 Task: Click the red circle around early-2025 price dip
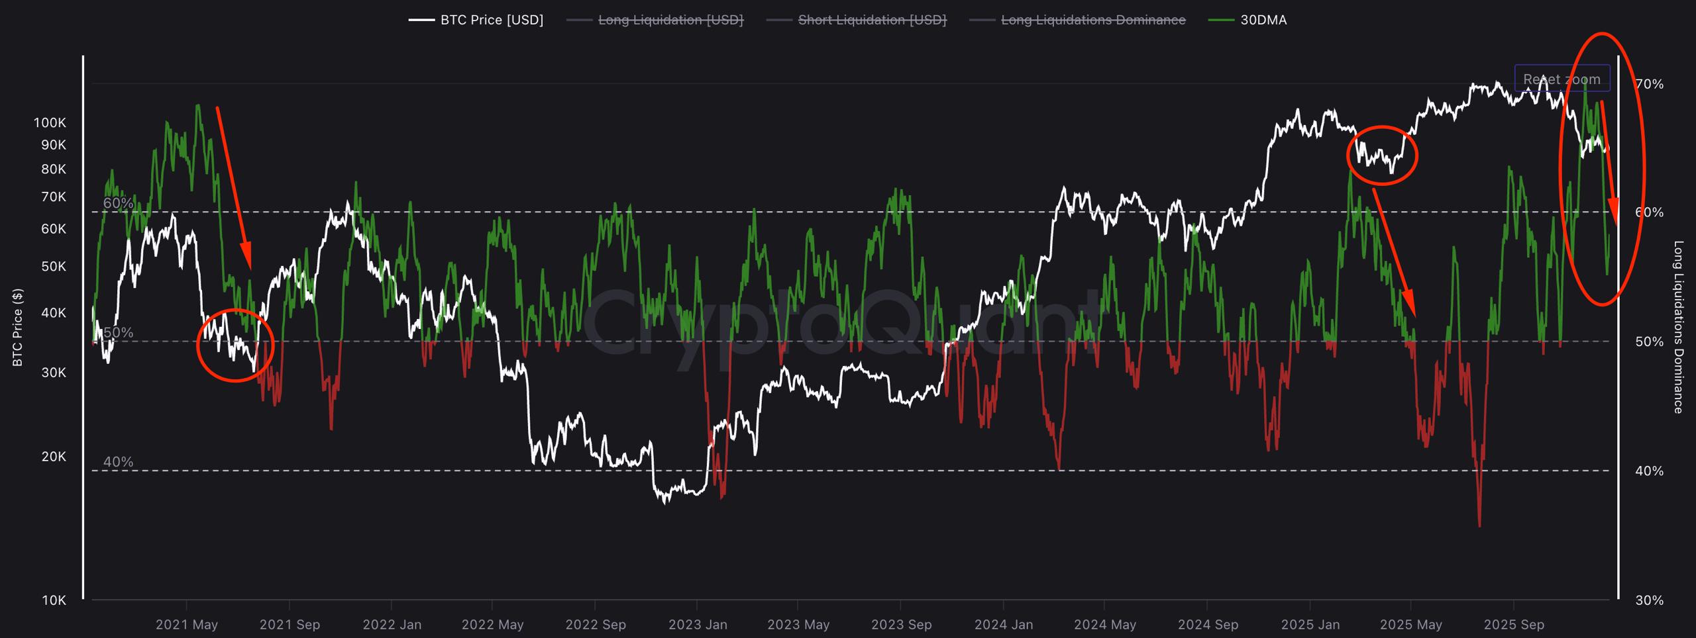click(1382, 155)
